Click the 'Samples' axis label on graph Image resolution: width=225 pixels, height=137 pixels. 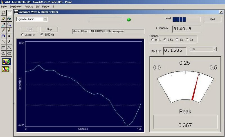click(83, 129)
